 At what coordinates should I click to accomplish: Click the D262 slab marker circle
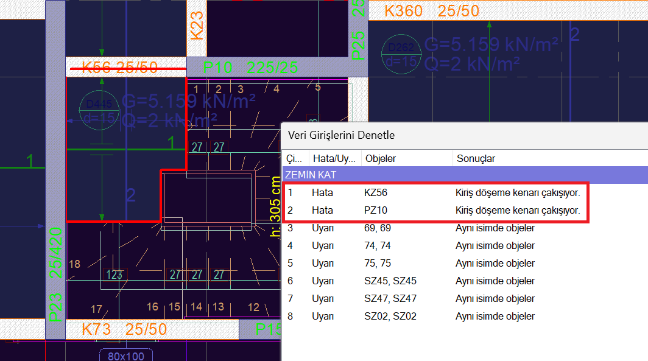(x=400, y=54)
